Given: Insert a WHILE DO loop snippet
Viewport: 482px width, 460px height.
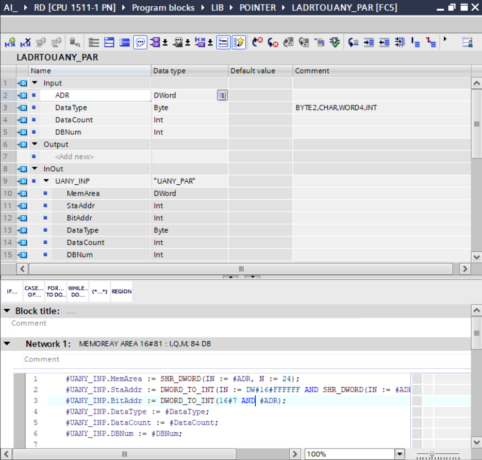Looking at the screenshot, I should click(77, 292).
